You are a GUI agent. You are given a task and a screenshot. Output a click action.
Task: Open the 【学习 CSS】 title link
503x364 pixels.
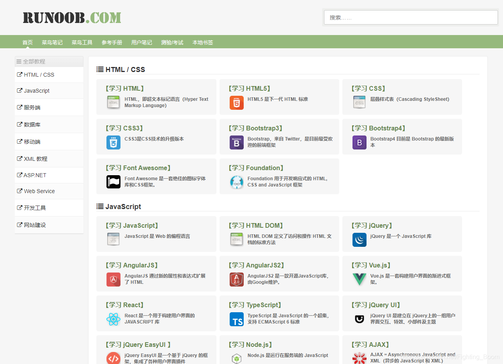tap(368, 88)
